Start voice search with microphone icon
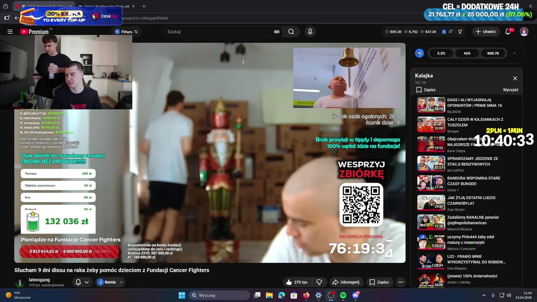This screenshot has width=537, height=302. [310, 31]
